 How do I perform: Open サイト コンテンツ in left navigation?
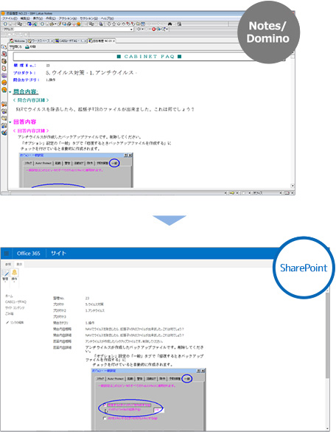pos(15,307)
